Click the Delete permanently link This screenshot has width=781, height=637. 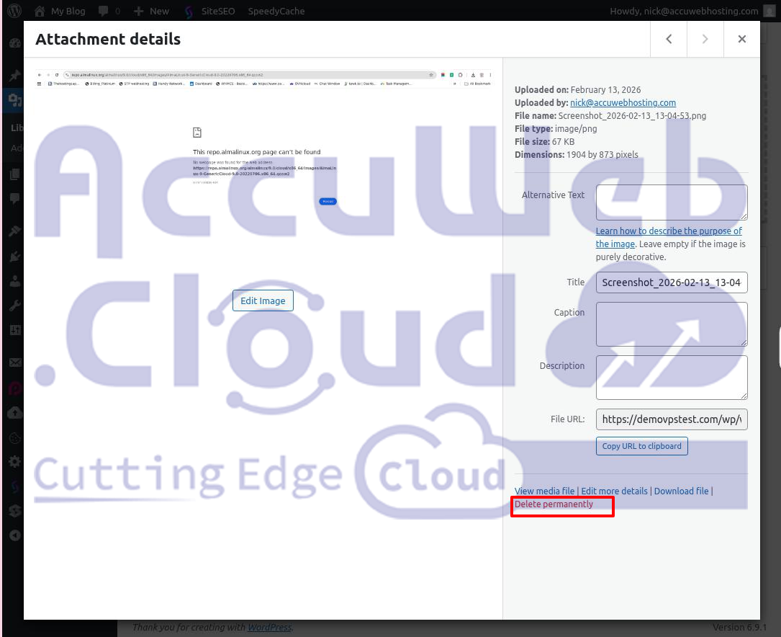(x=554, y=504)
